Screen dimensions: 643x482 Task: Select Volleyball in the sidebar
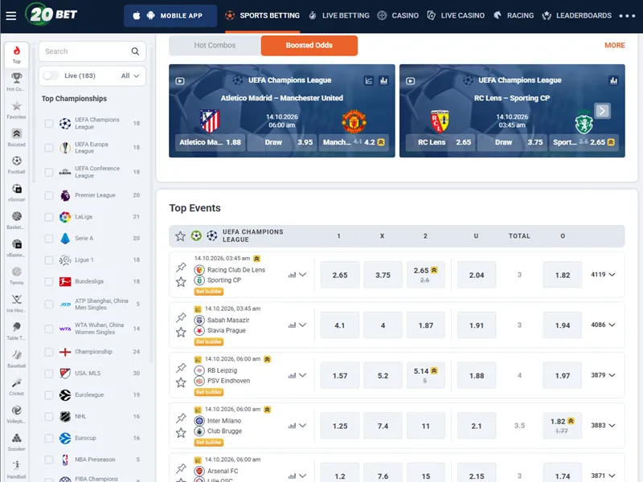click(16, 414)
